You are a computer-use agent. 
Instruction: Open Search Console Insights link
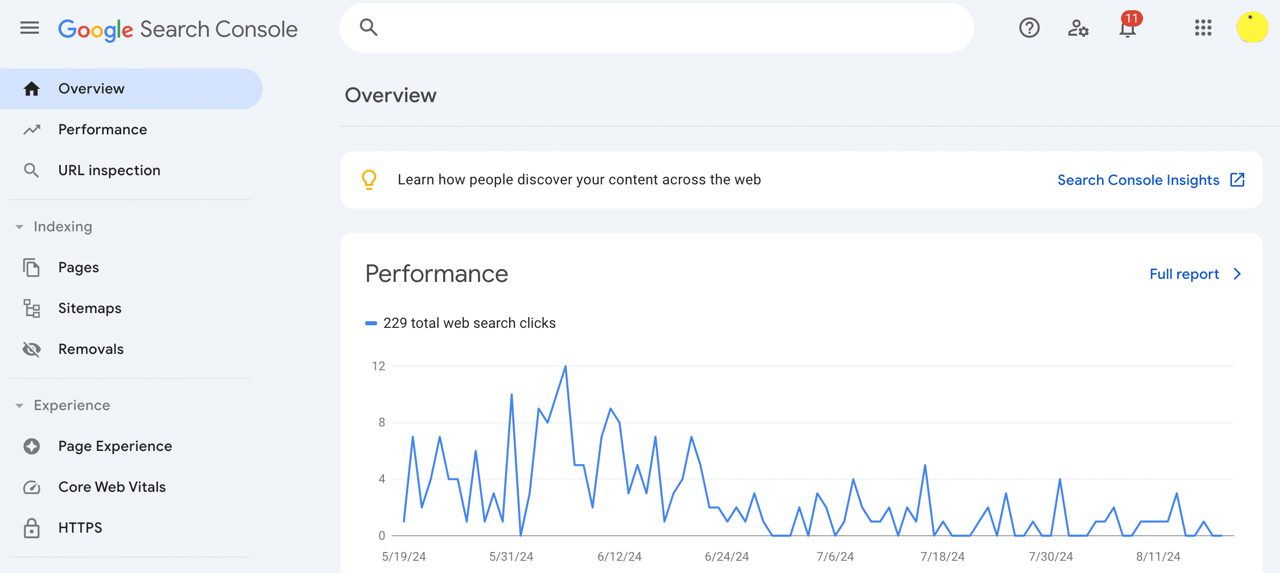(1139, 180)
